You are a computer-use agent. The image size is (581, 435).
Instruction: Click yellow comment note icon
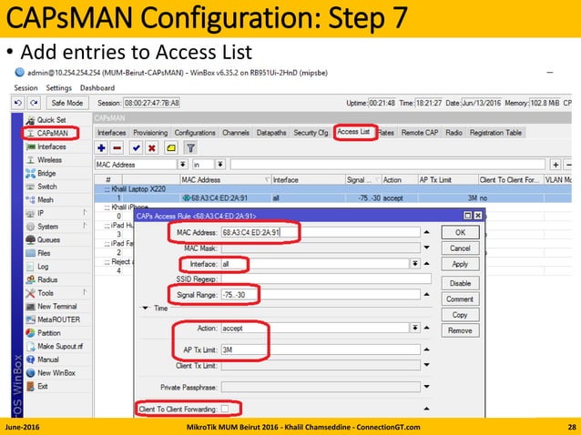coord(171,148)
